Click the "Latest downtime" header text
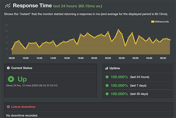This screenshot has width=176, height=118. pos(23,107)
